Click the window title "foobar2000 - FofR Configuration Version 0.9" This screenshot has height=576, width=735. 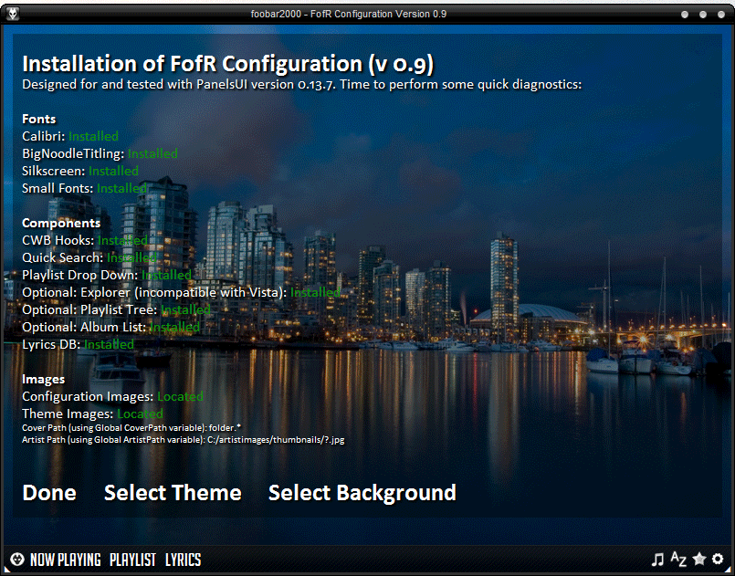[x=349, y=14]
